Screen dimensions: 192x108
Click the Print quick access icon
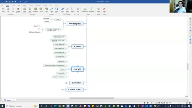[x=12, y=1]
